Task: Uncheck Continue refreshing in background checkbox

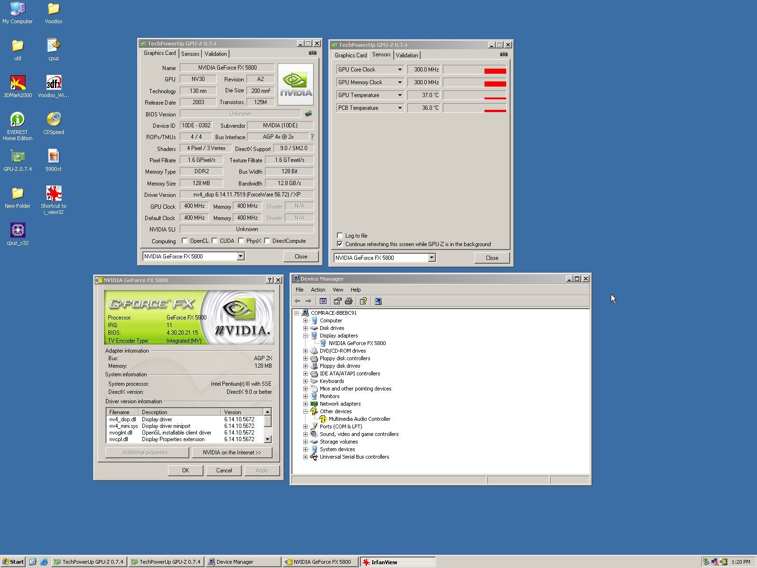Action: (x=340, y=244)
